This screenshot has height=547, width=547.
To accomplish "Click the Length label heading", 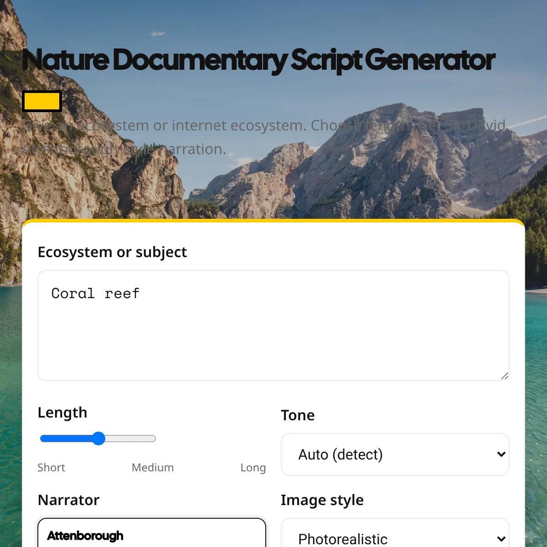I will [62, 413].
